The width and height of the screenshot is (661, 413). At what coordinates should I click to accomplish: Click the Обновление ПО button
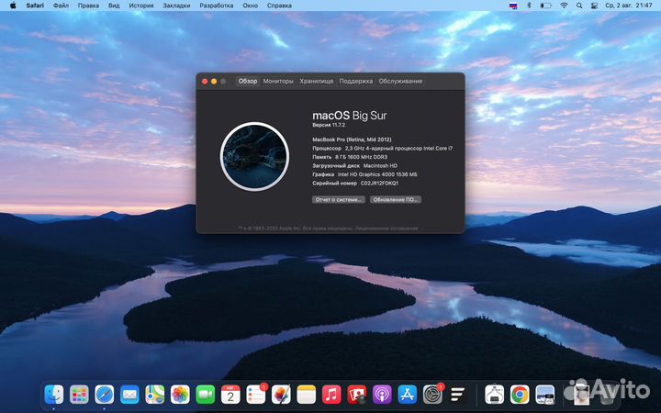[x=396, y=200]
